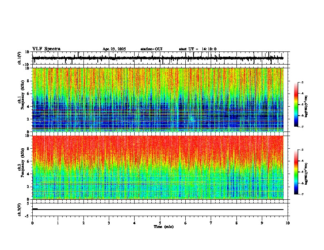The image size is (324, 250).
Task: Click inside the ch.1 frequency spectrogram
Action: tap(158, 100)
